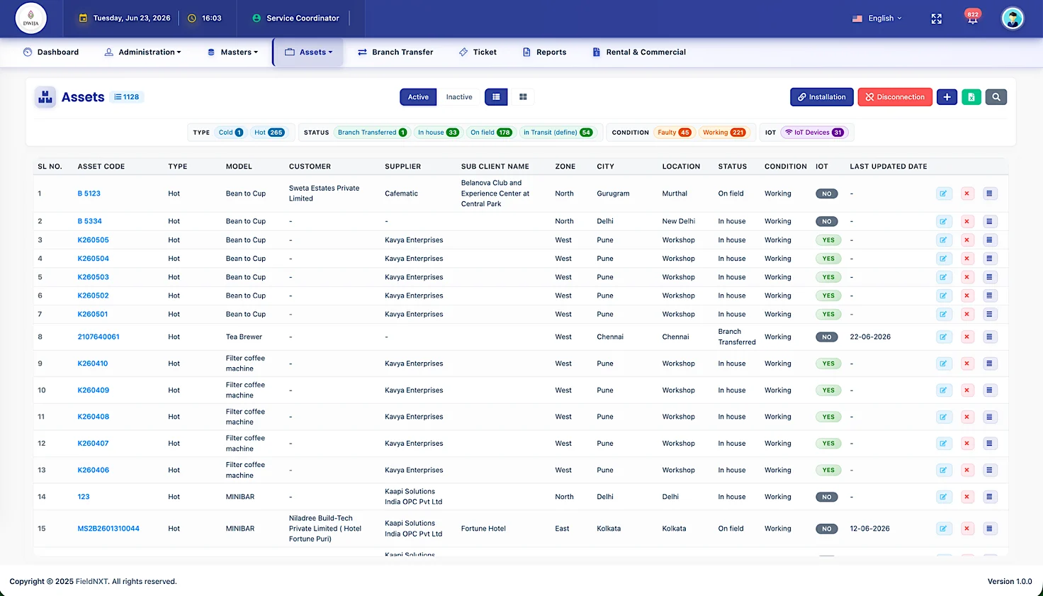Filter IoT Devices 31
The height and width of the screenshot is (596, 1043).
(x=813, y=133)
